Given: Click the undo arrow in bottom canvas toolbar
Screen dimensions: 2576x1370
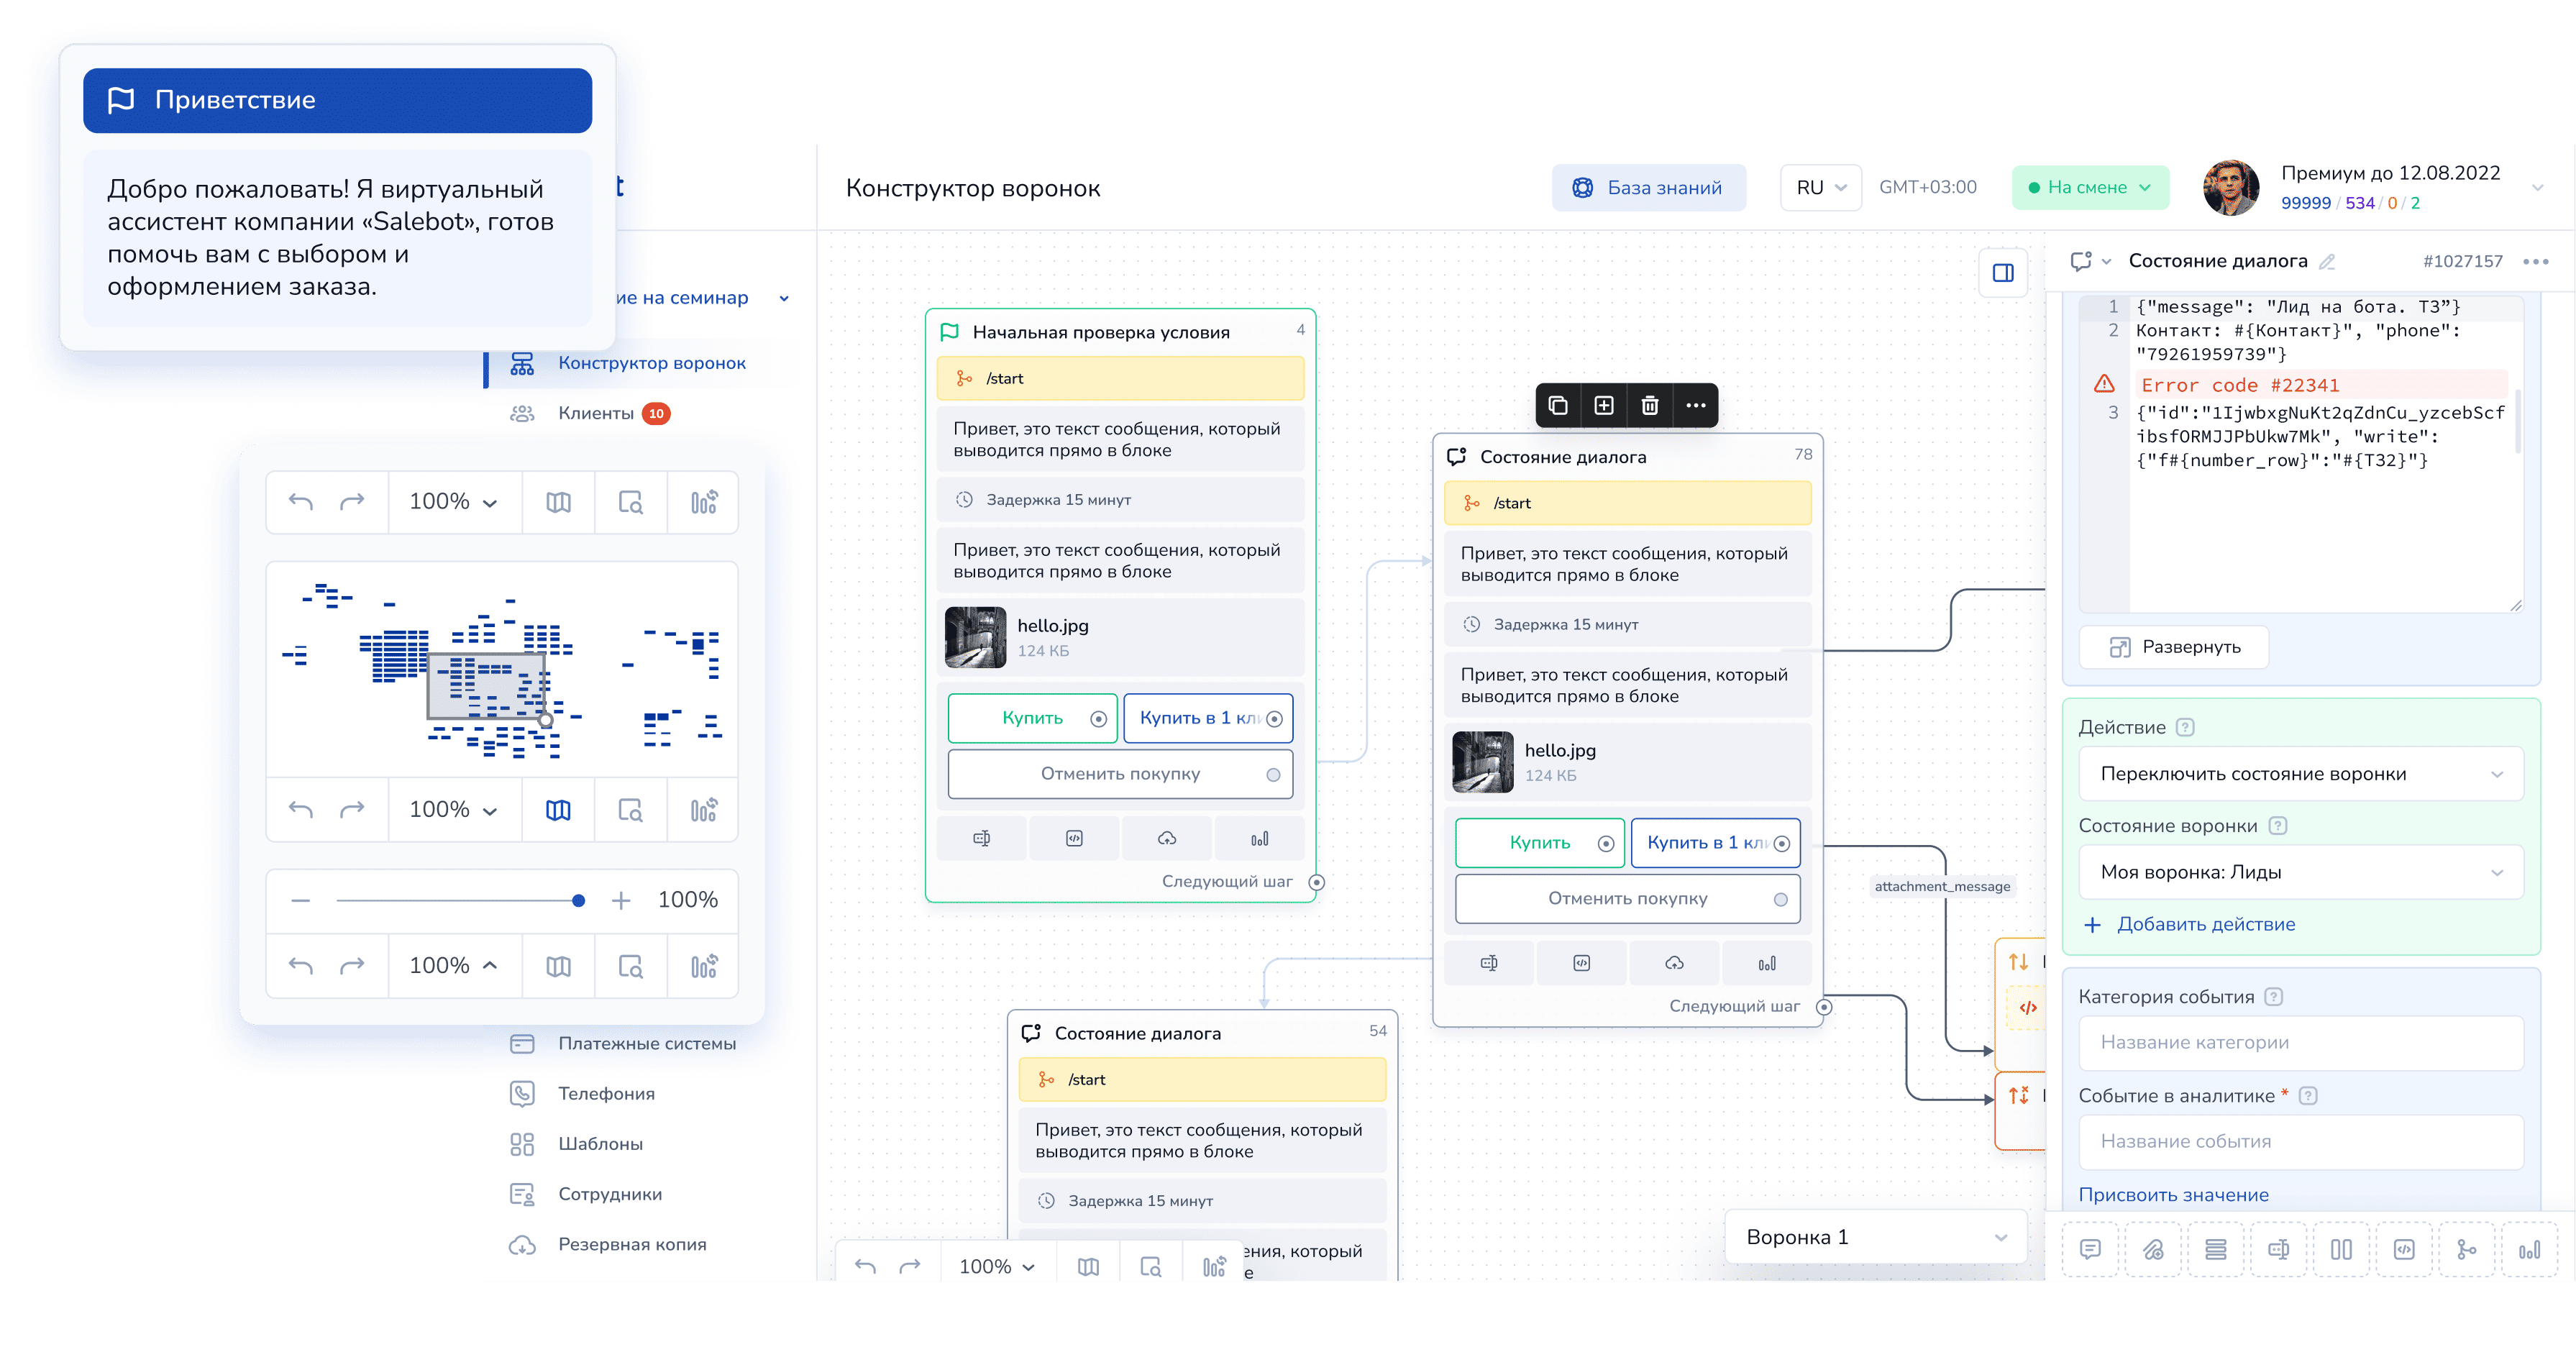Looking at the screenshot, I should pyautogui.click(x=865, y=1266).
